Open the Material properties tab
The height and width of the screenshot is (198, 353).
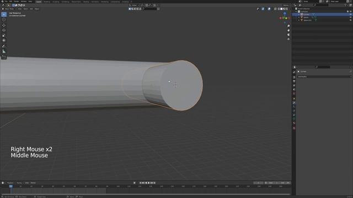click(x=294, y=123)
